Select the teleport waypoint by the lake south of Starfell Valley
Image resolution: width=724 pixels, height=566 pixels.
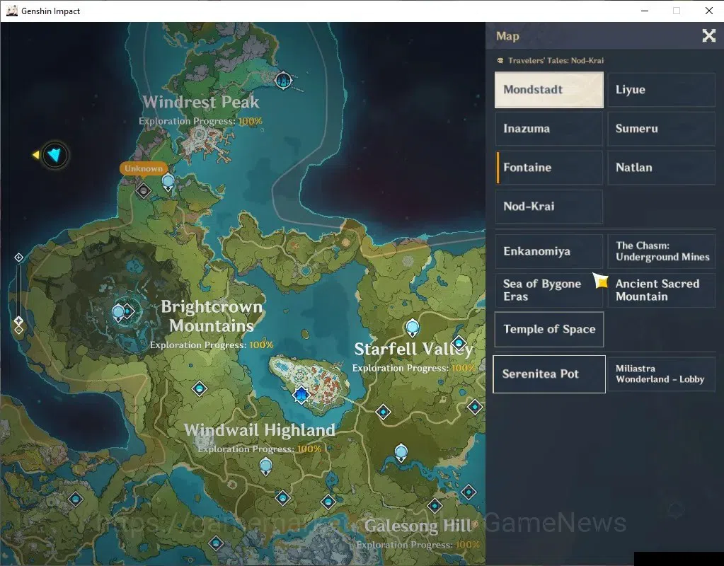point(401,452)
